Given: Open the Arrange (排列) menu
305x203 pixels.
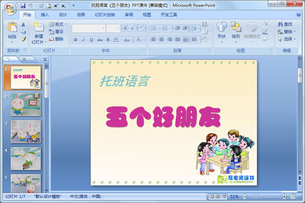Looking at the screenshot, I should tap(236, 32).
